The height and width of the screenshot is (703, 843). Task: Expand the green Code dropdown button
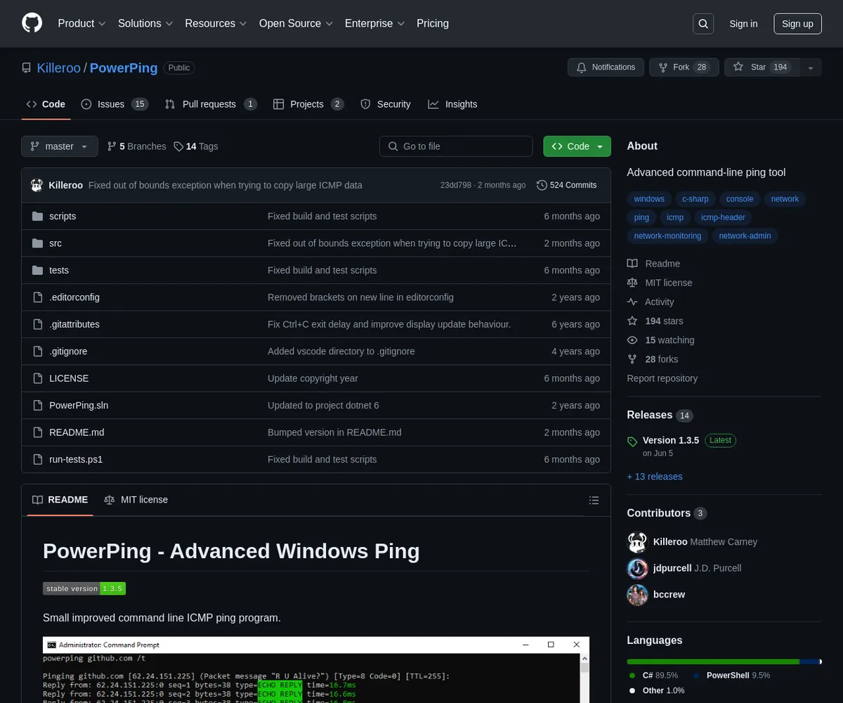click(x=577, y=146)
